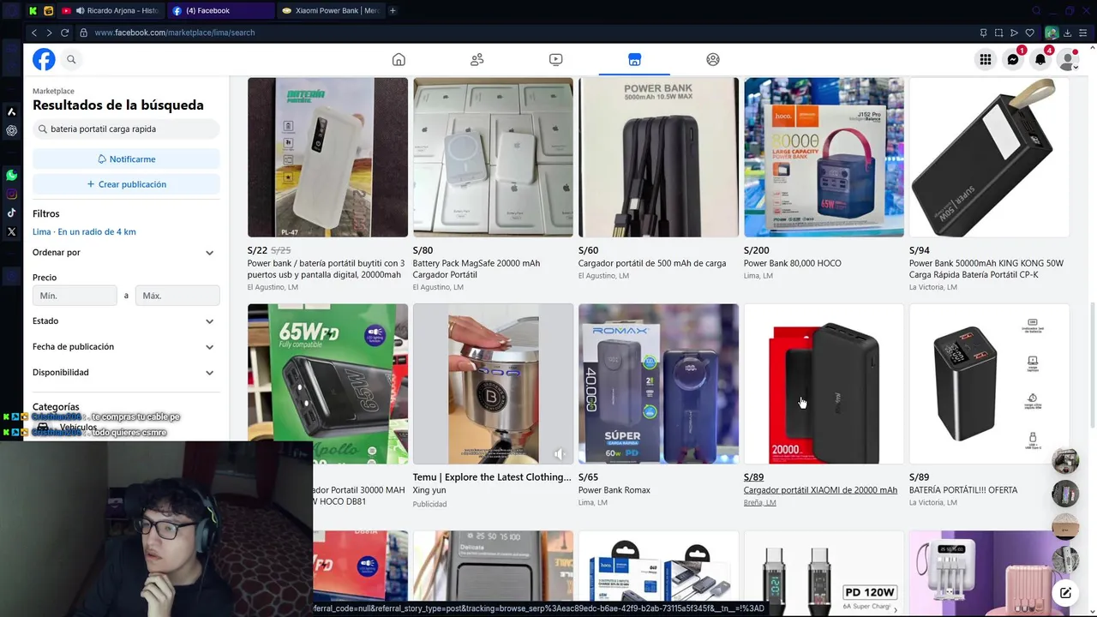Open Power Bank Romax listing title
Image resolution: width=1097 pixels, height=617 pixels.
pyautogui.click(x=614, y=490)
